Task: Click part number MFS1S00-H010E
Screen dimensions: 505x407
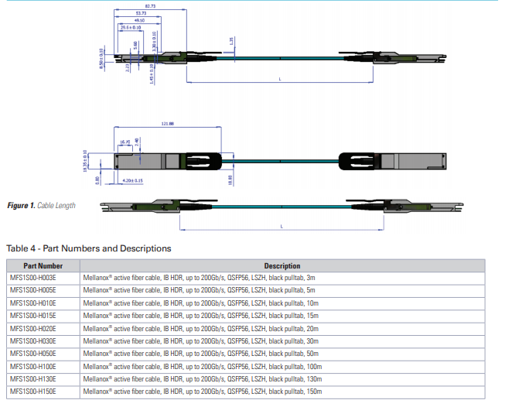Action: (32, 303)
